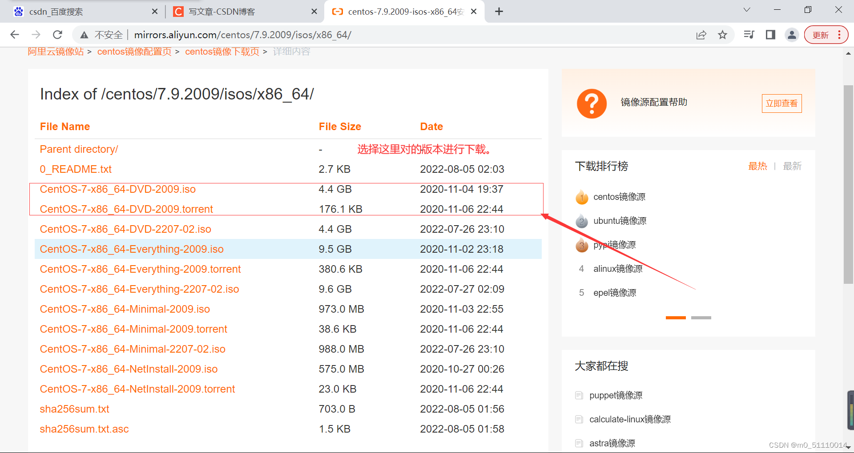Reload the current page
This screenshot has width=854, height=453.
tap(57, 35)
